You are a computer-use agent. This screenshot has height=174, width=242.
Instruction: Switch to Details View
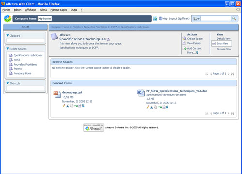pyautogui.click(x=224, y=39)
